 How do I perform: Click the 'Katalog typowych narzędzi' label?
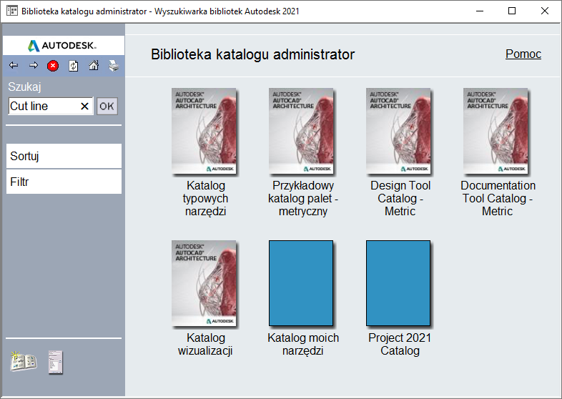click(205, 198)
